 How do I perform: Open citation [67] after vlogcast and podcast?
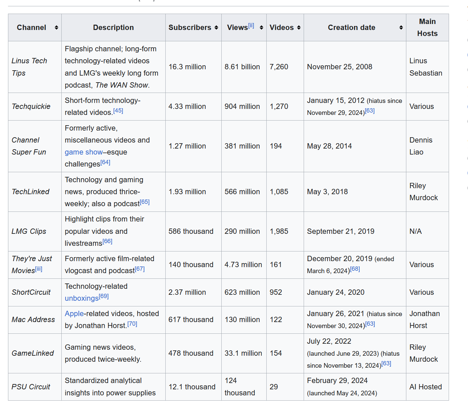click(x=140, y=269)
